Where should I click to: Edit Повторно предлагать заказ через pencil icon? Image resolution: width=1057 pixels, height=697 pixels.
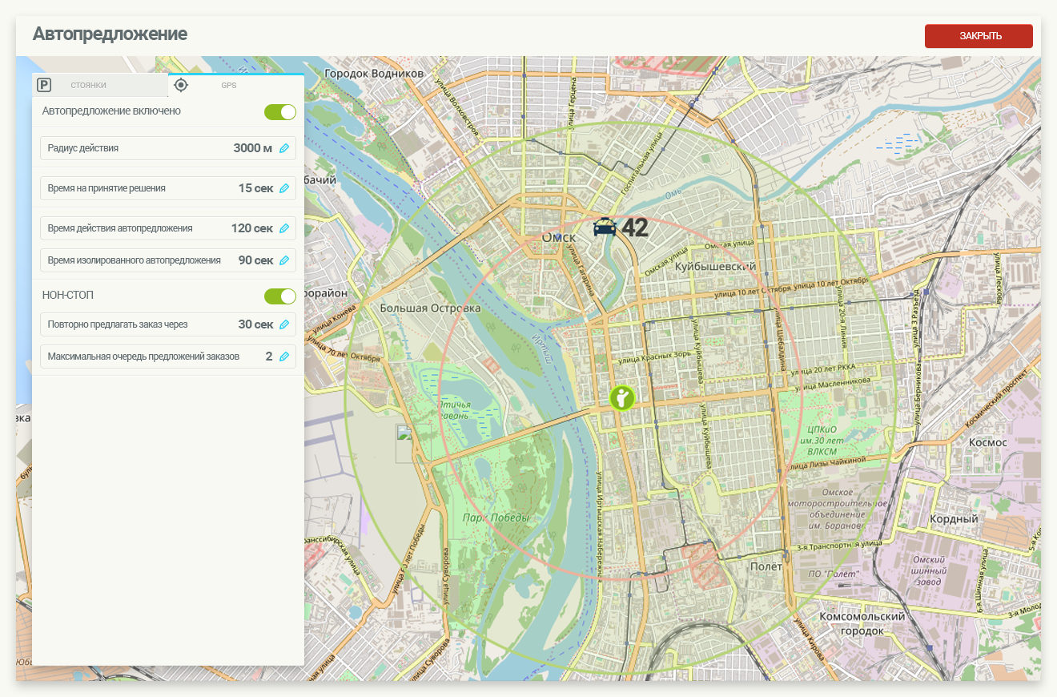tap(284, 324)
